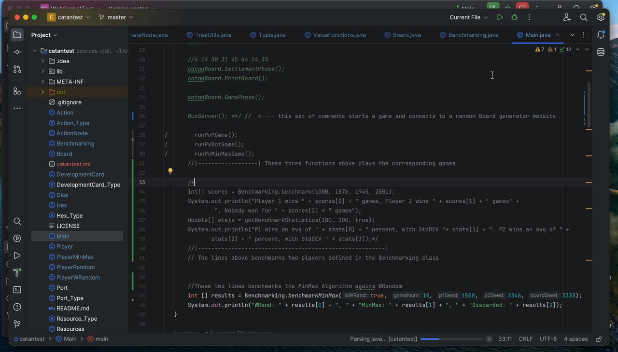Switch to the ValueFunctions.java tab

(x=339, y=35)
